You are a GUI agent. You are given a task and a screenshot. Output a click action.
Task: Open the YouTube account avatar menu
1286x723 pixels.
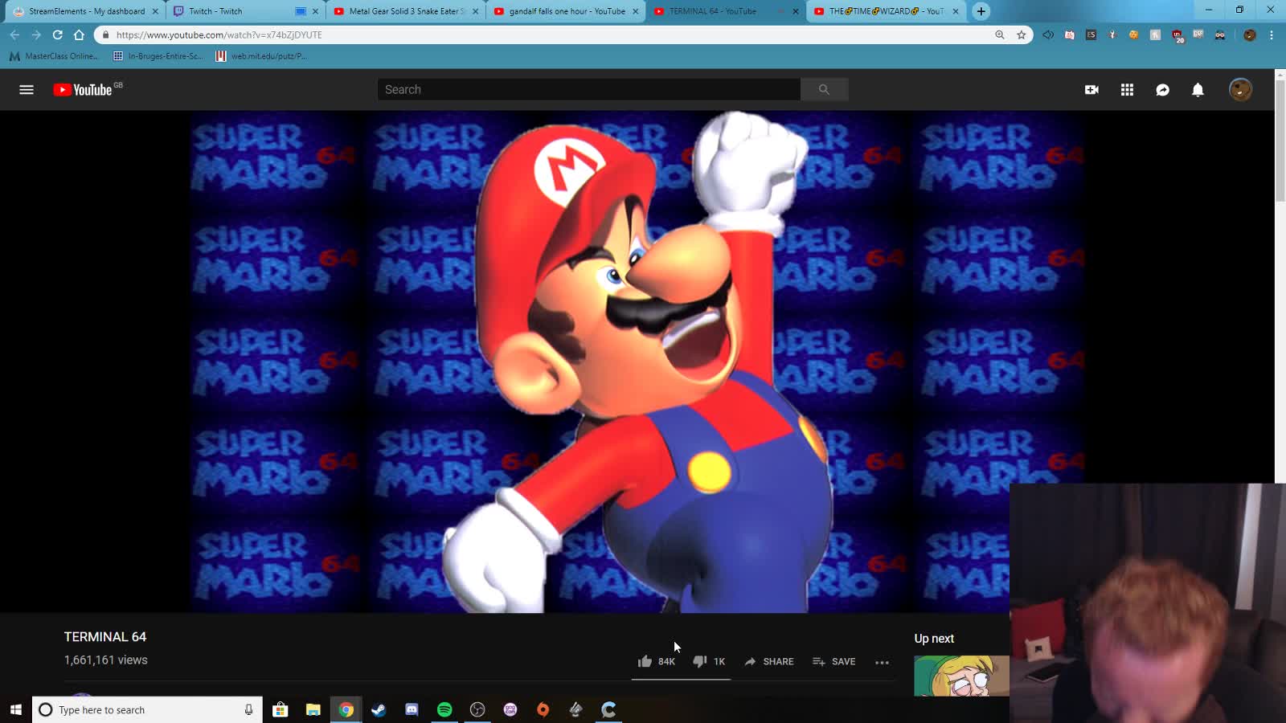click(1240, 89)
